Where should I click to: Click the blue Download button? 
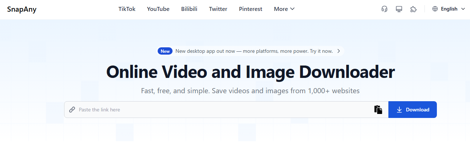tap(412, 110)
